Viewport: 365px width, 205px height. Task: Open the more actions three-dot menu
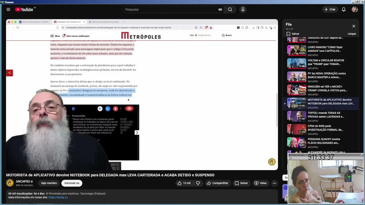coord(274,183)
